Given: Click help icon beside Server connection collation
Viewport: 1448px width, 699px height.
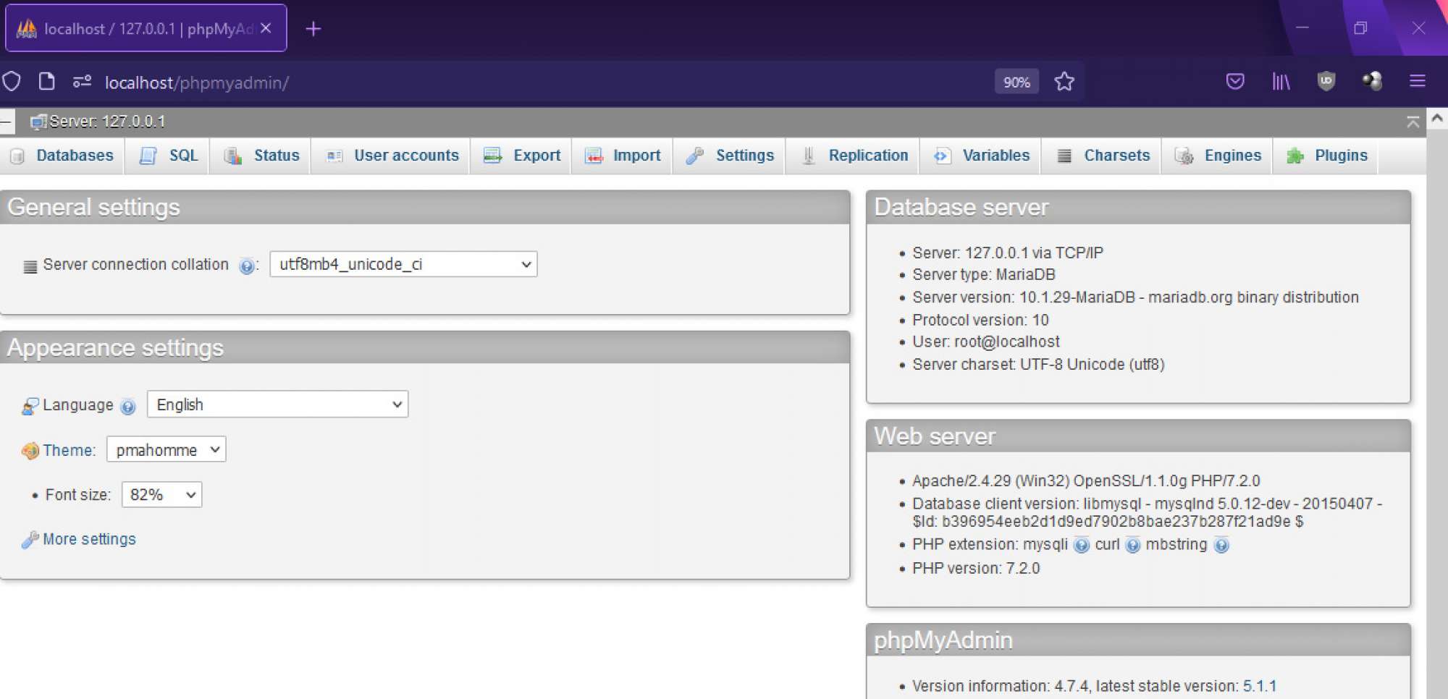Looking at the screenshot, I should coord(246,266).
